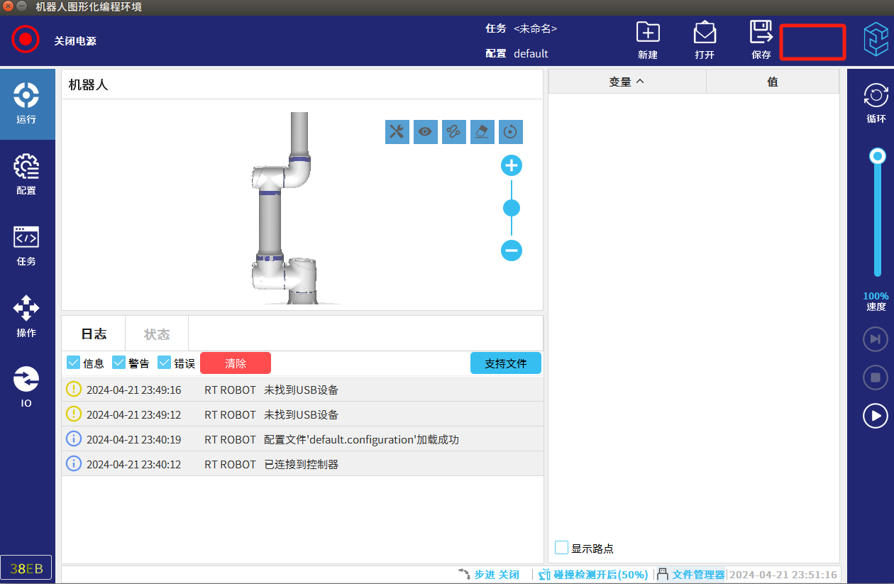Click the speed slider handle

pyautogui.click(x=878, y=156)
